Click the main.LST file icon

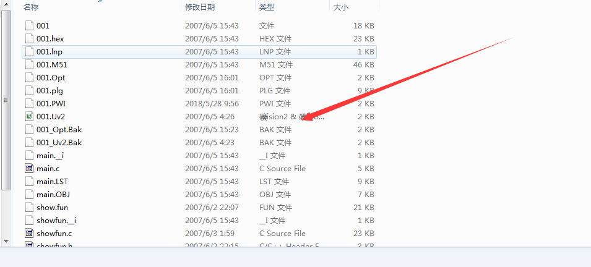point(30,181)
